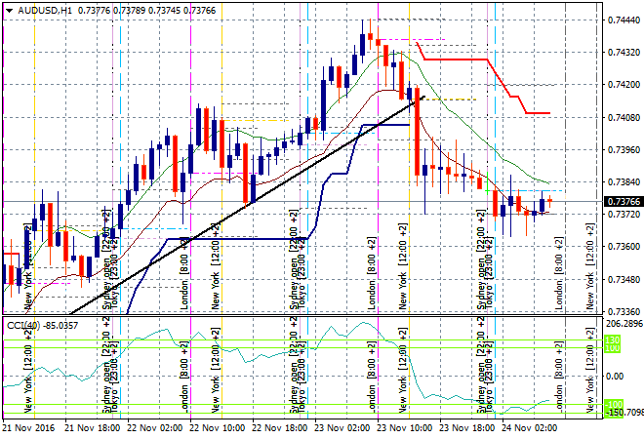Click the 21 Nov 2016 date label
Viewport: 644px width, 439px height.
(x=31, y=427)
